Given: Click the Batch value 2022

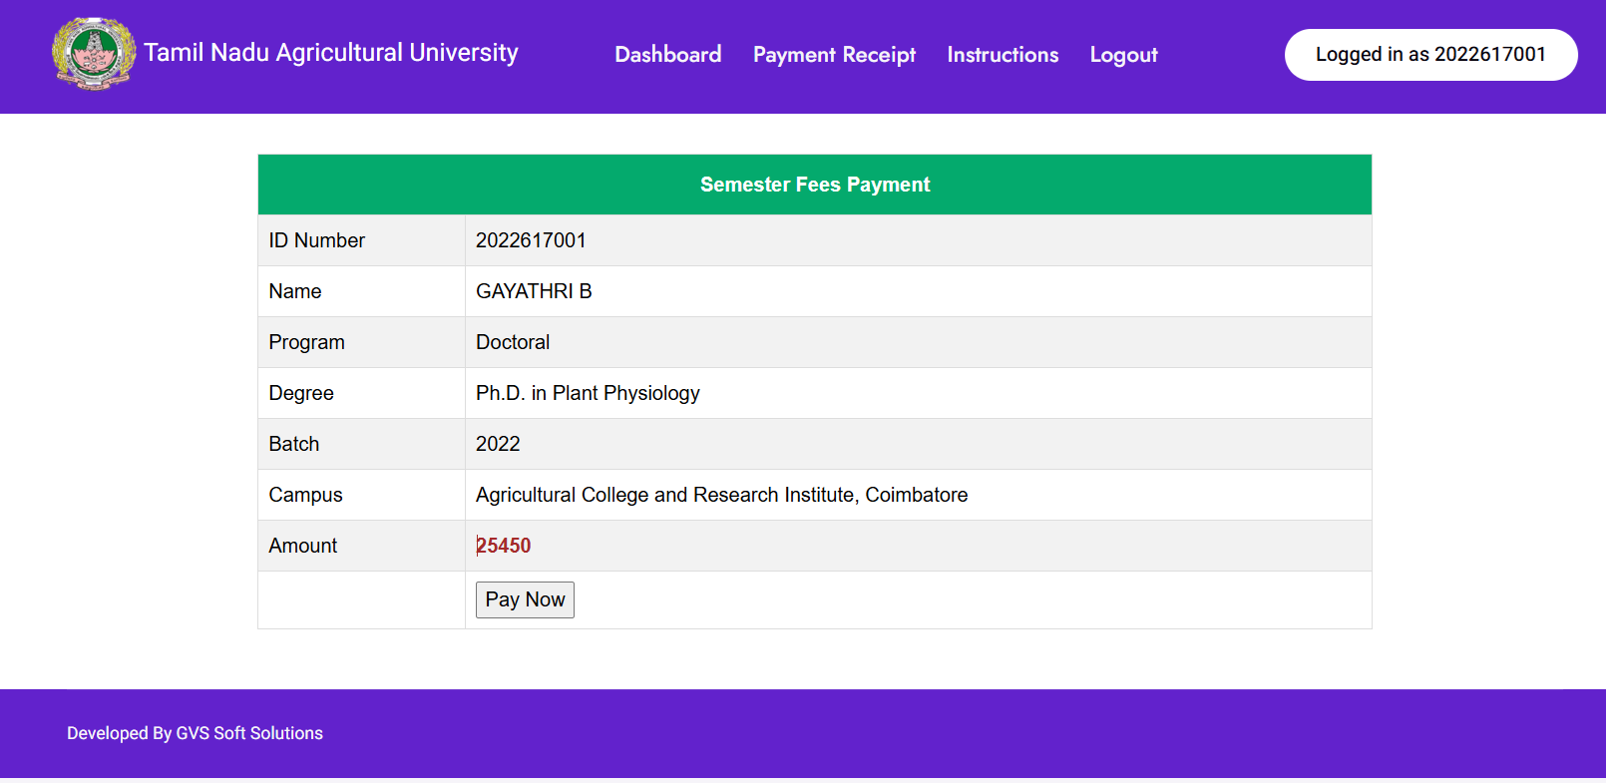Looking at the screenshot, I should 498,444.
